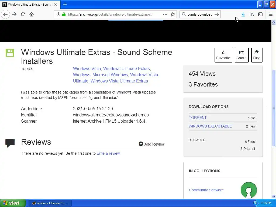Open the downloads panel
Image resolution: width=276 pixels, height=207 pixels.
tap(243, 14)
